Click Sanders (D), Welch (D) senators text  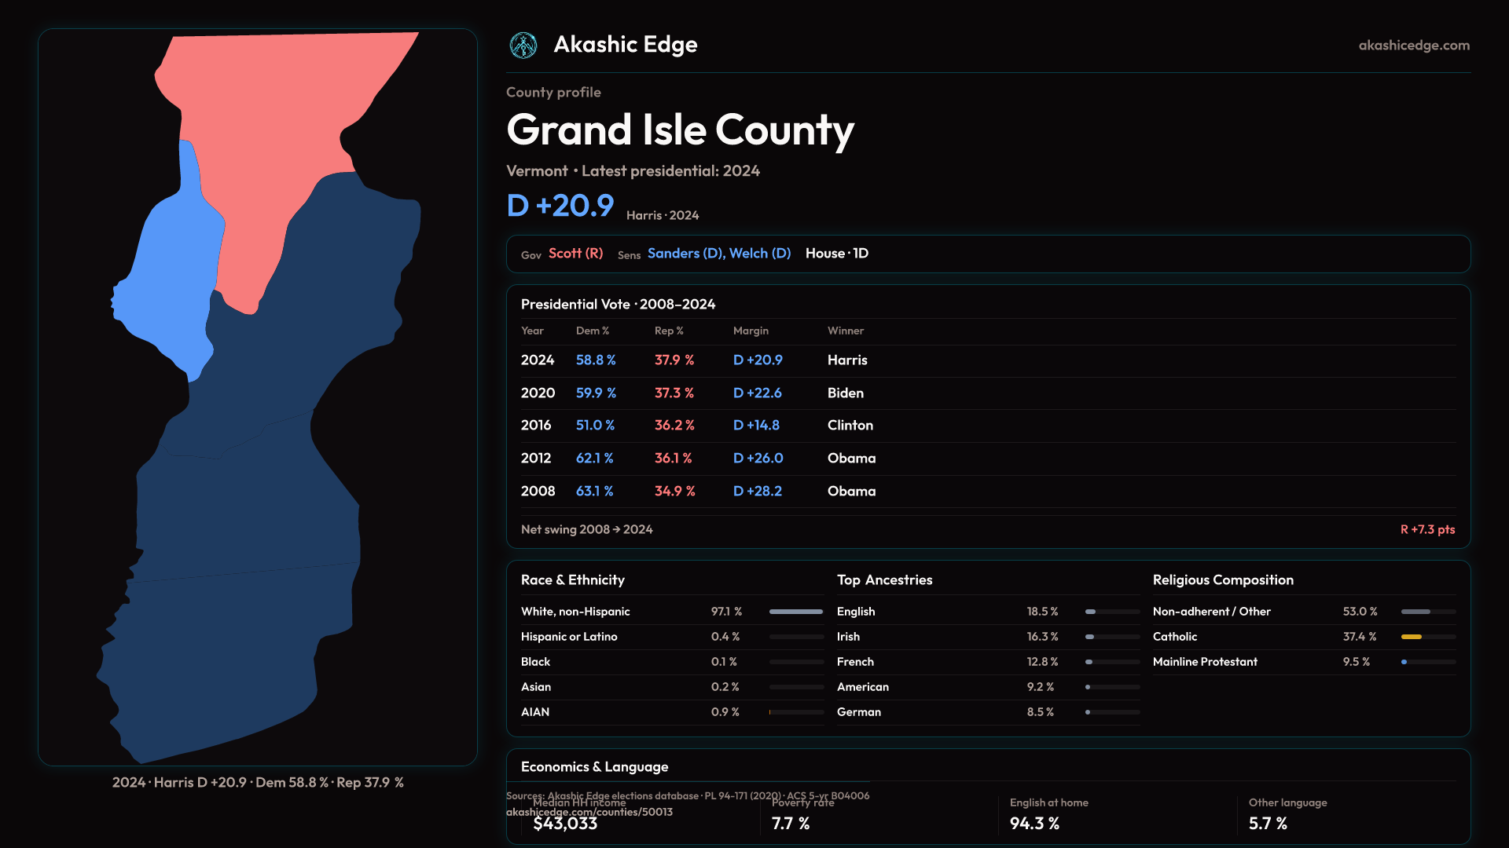[718, 254]
